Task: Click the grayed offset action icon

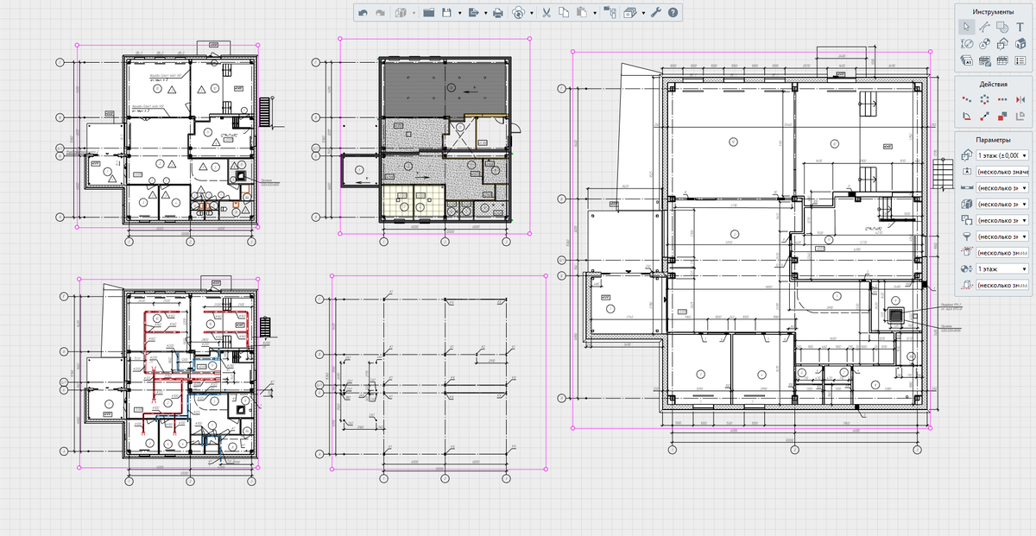Action: 1020,116
